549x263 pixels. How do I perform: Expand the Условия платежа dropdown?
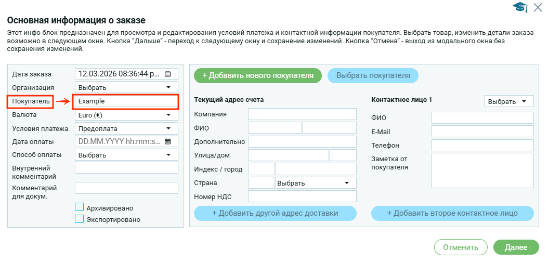point(126,128)
